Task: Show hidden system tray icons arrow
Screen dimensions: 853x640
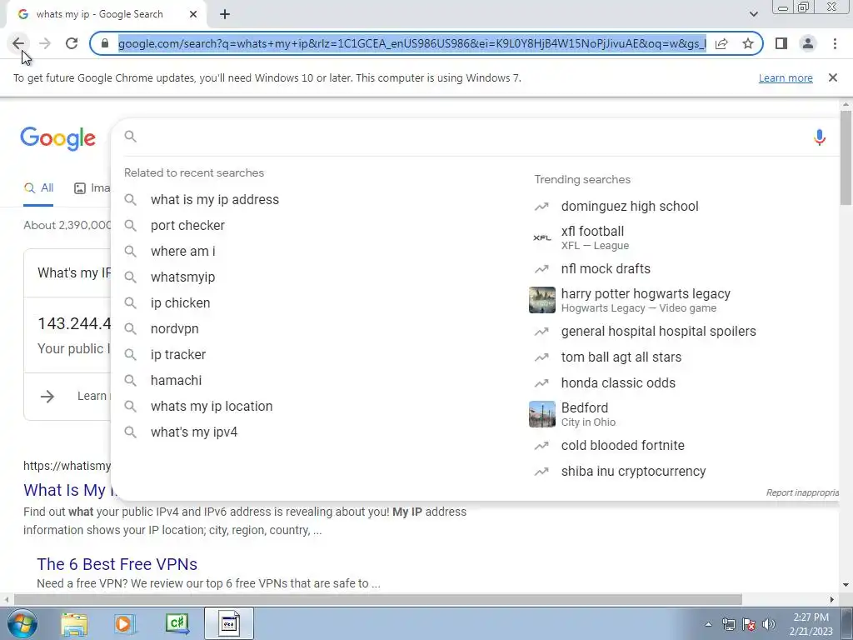Action: click(x=708, y=624)
